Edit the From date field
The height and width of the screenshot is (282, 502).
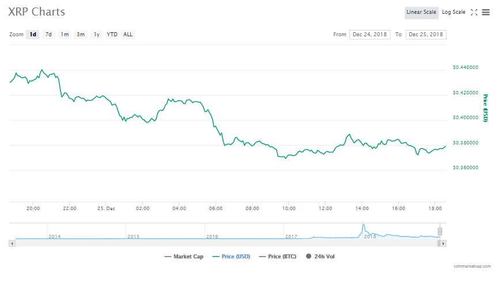(x=370, y=35)
